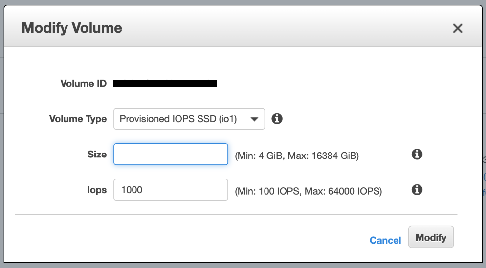Open the Volume Type combo box
The image size is (486, 268).
click(x=189, y=119)
